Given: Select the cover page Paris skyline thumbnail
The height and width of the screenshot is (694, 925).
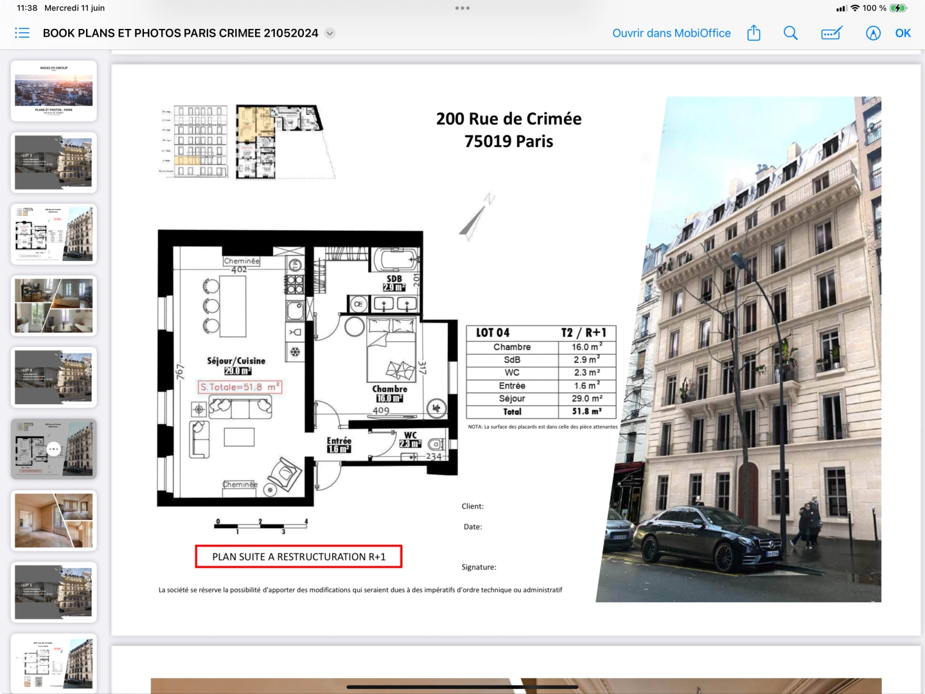Looking at the screenshot, I should click(x=54, y=91).
